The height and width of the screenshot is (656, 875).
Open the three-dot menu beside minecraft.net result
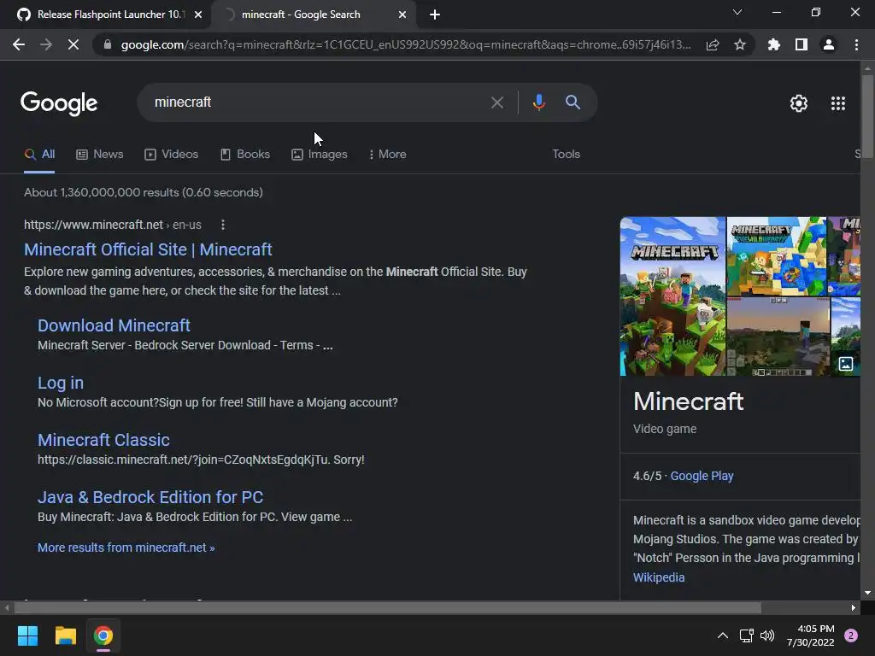[x=223, y=225]
